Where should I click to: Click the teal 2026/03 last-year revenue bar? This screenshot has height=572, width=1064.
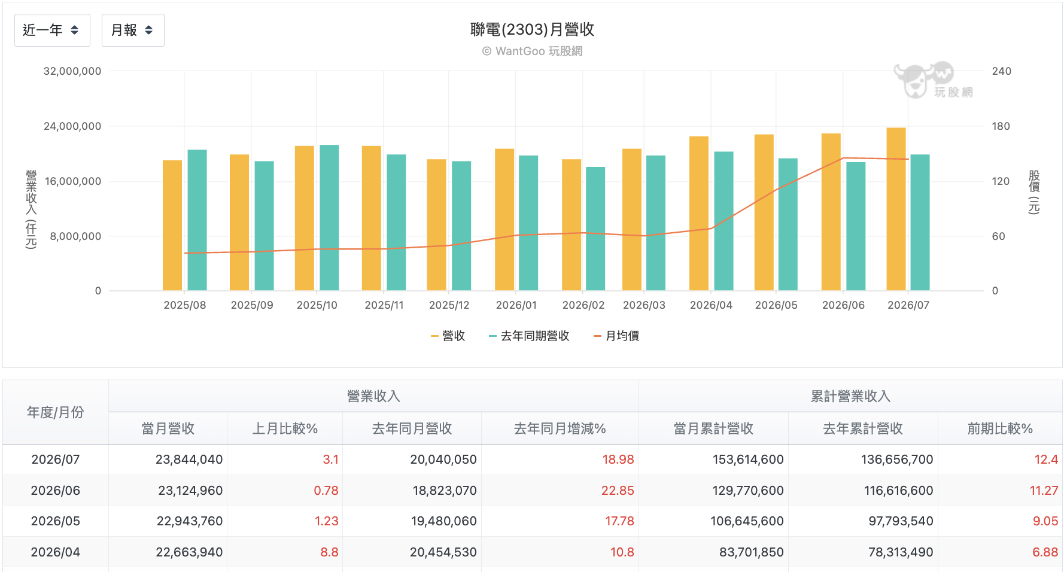(656, 223)
